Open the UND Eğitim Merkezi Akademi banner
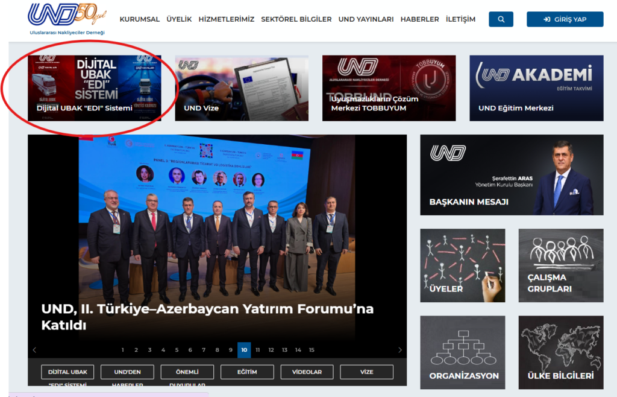 [536, 88]
